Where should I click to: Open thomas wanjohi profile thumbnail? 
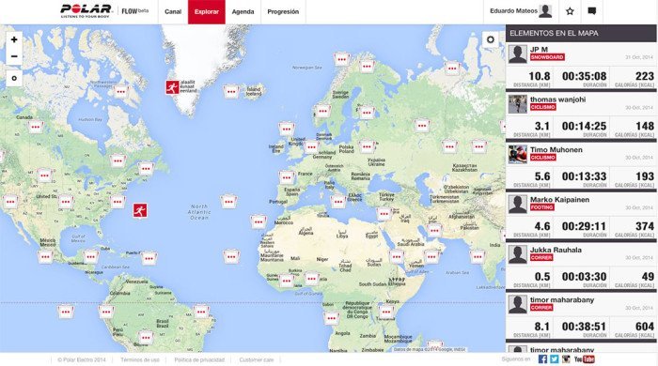point(517,104)
